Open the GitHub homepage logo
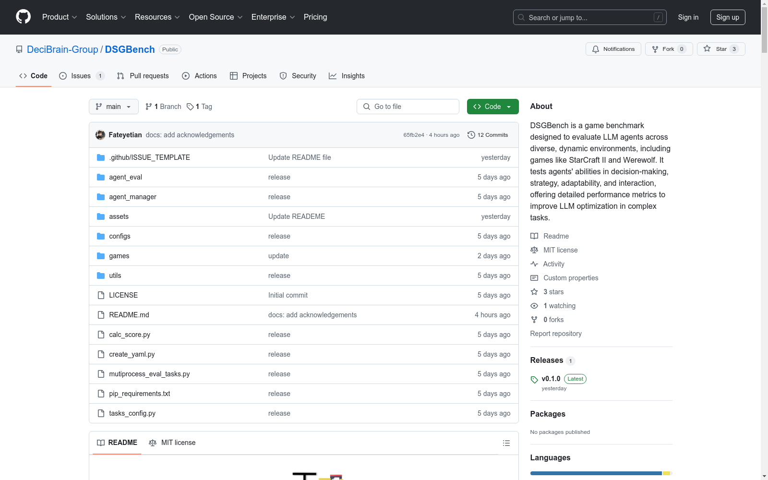The height and width of the screenshot is (480, 768). pyautogui.click(x=23, y=17)
